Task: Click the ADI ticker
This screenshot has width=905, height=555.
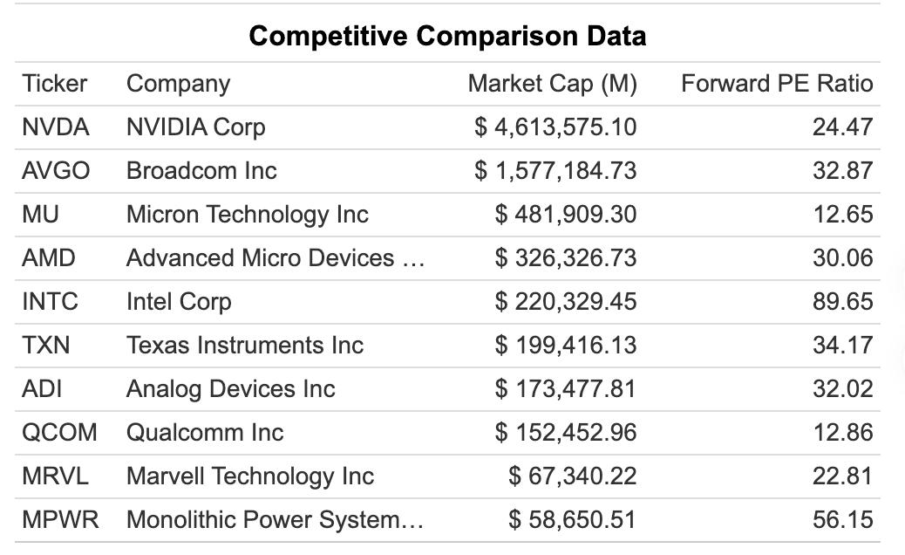Action: 42,389
